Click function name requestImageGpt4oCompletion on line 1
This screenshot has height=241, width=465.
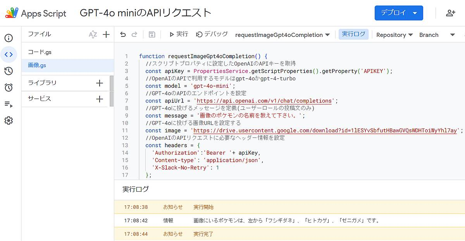click(x=211, y=56)
